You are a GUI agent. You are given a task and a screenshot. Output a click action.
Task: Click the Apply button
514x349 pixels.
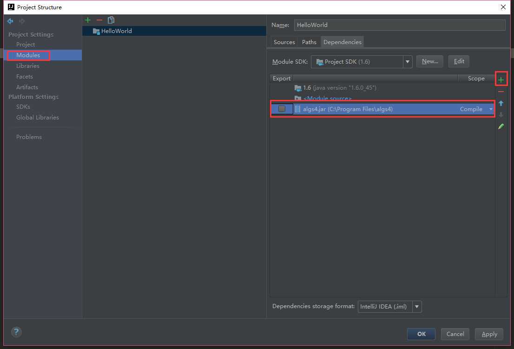[x=489, y=334]
